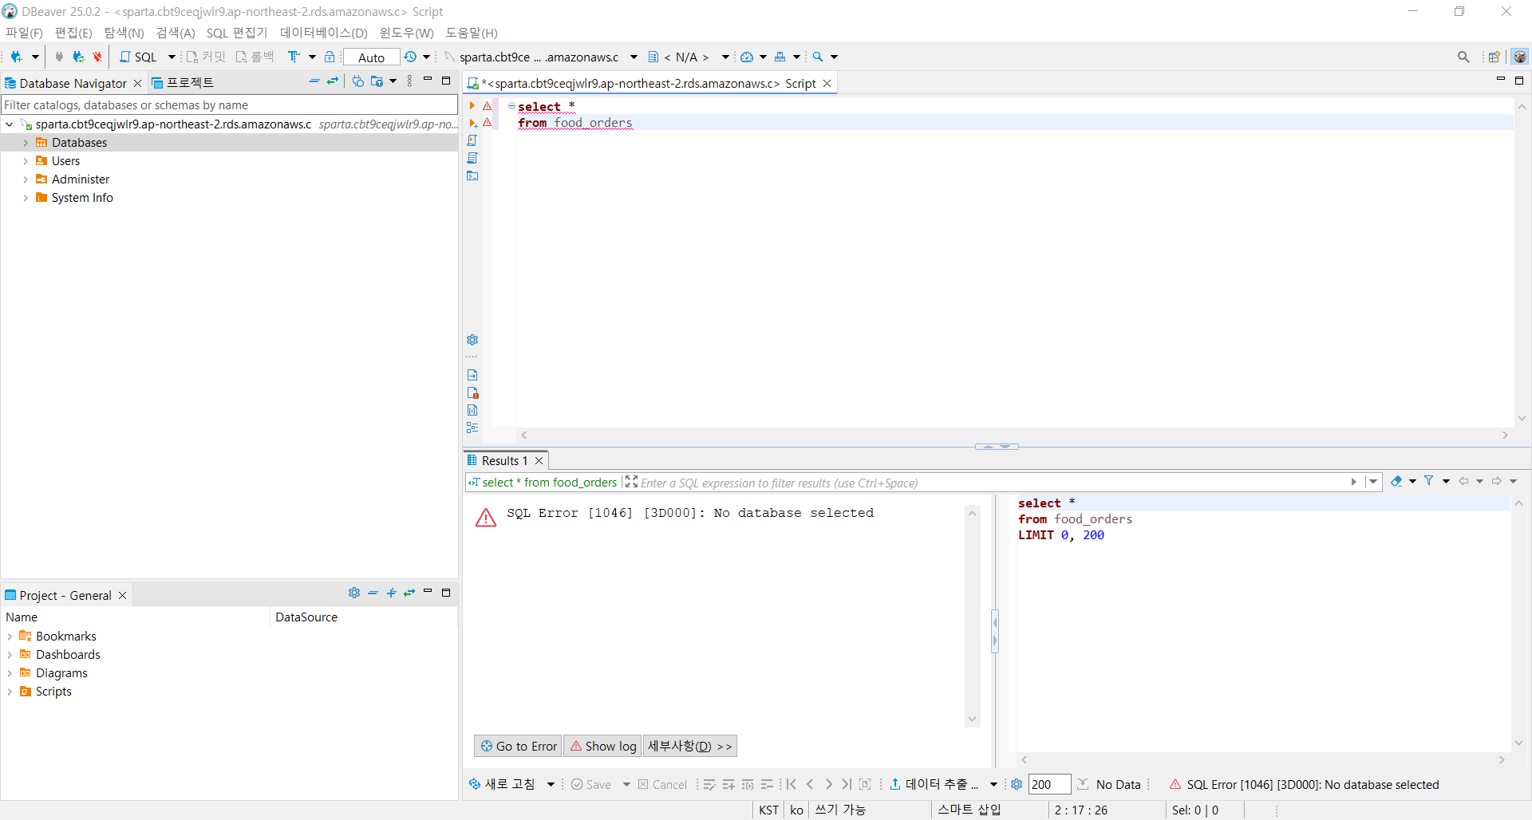Click the error warning icon on line 1
1532x820 pixels.
click(x=488, y=105)
